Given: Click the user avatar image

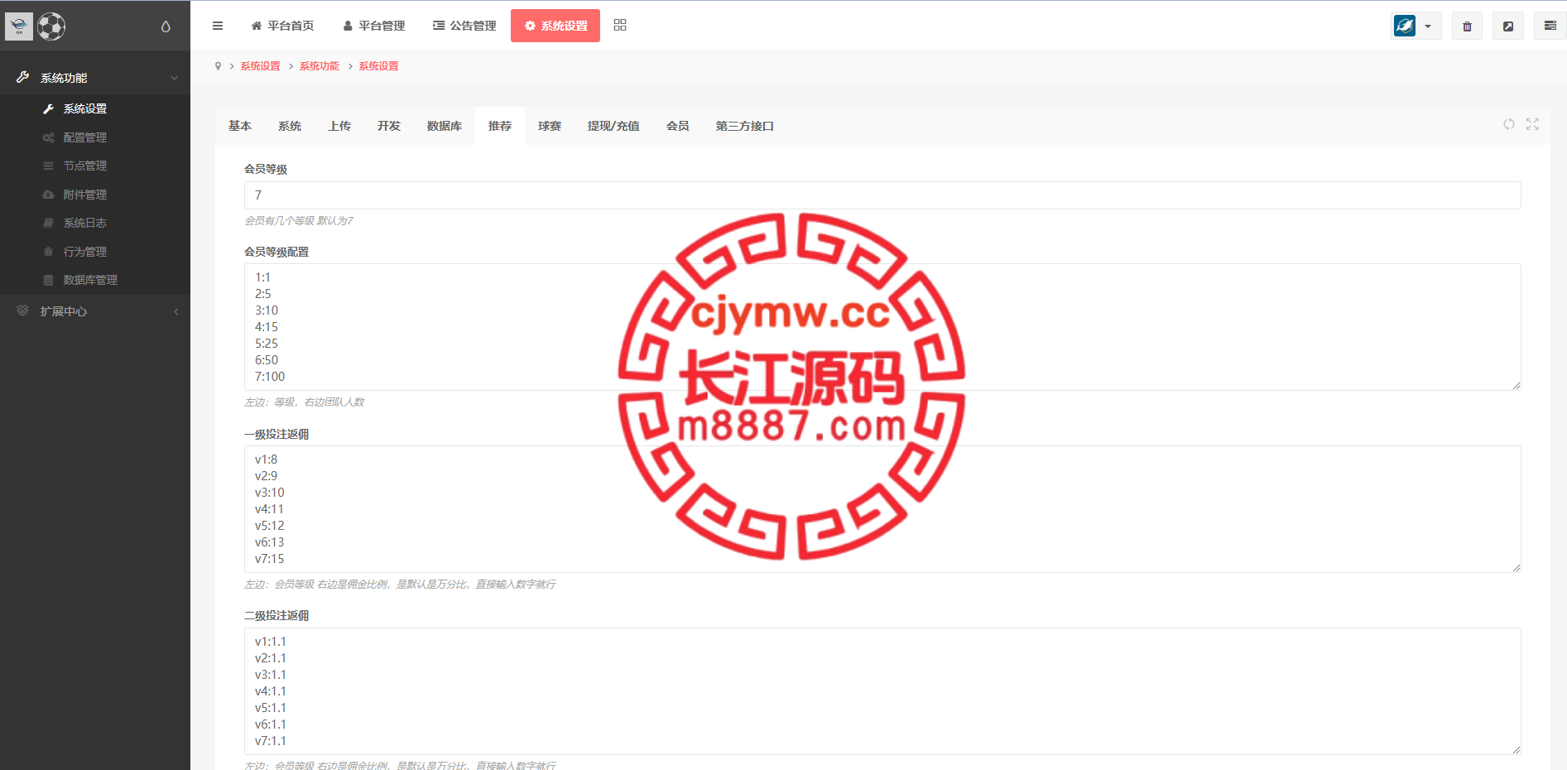Looking at the screenshot, I should point(1405,26).
